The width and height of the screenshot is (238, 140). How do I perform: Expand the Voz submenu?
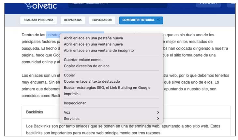112,112
